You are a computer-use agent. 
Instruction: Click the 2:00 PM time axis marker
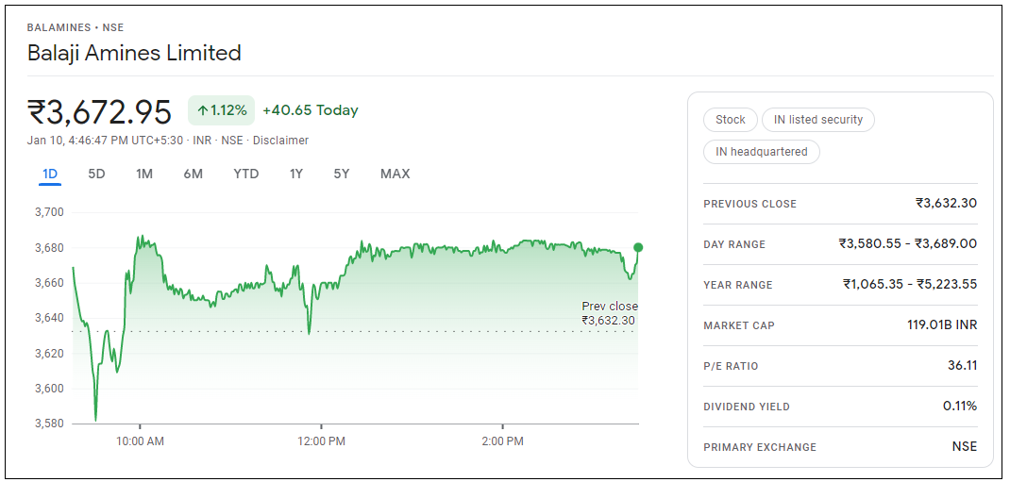[x=502, y=440]
